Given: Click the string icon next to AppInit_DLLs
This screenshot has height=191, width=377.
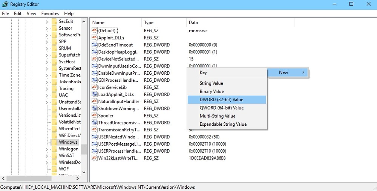Looking at the screenshot, I should pos(95,38).
